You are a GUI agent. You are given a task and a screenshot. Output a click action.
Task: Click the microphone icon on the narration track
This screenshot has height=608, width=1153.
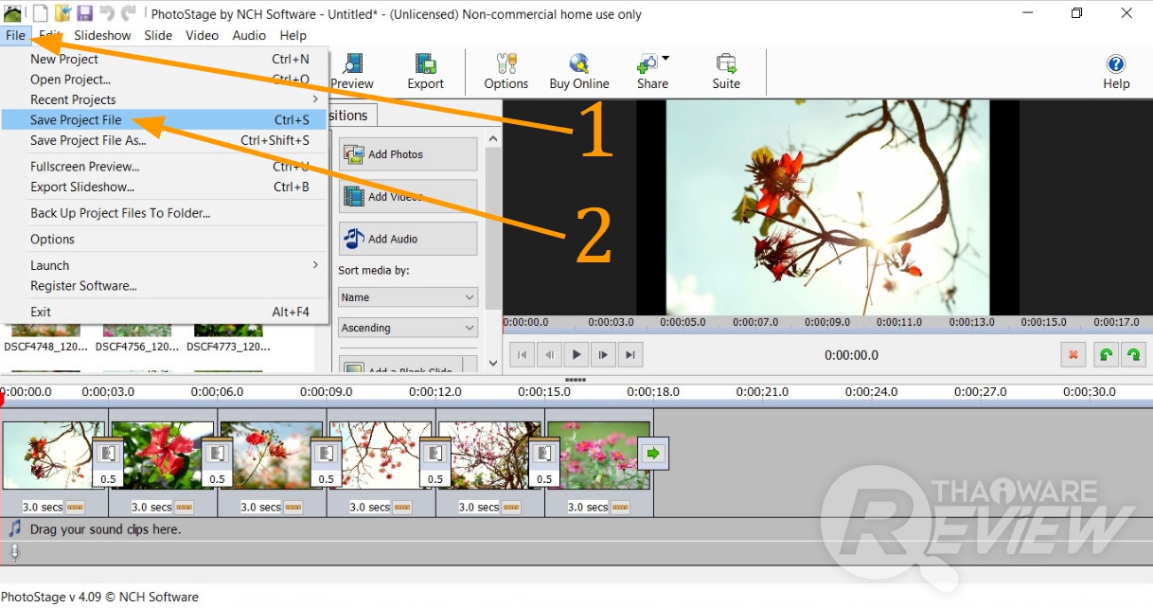pos(14,552)
